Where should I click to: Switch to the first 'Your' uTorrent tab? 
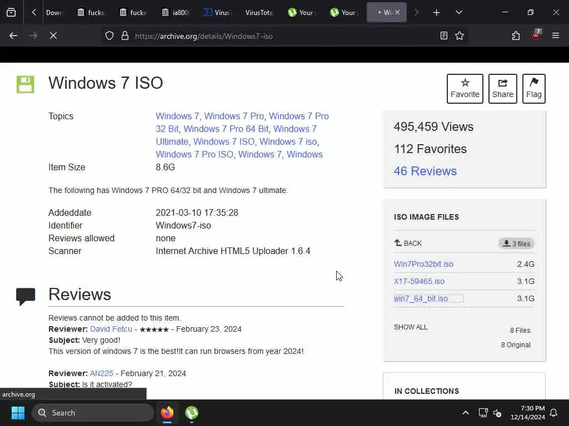point(302,13)
